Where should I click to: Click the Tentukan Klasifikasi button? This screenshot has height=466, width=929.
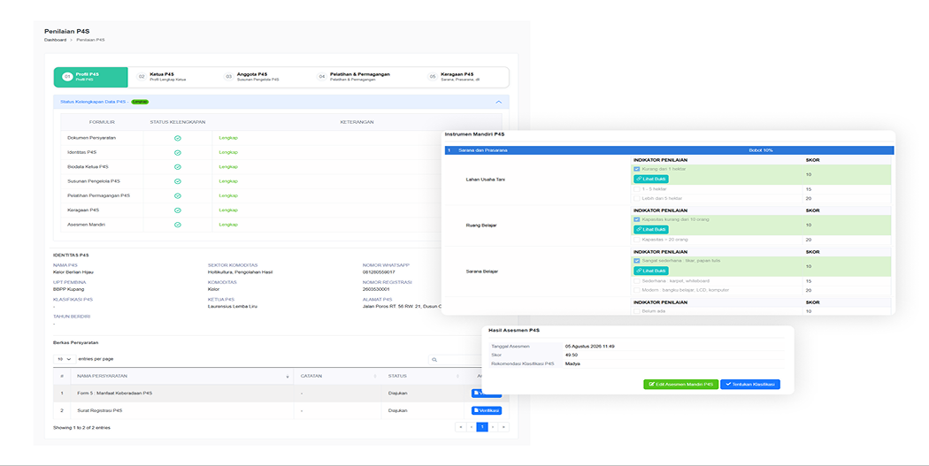(750, 385)
